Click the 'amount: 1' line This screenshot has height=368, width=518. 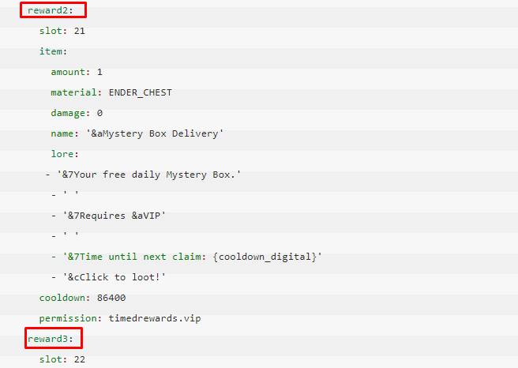(x=77, y=72)
